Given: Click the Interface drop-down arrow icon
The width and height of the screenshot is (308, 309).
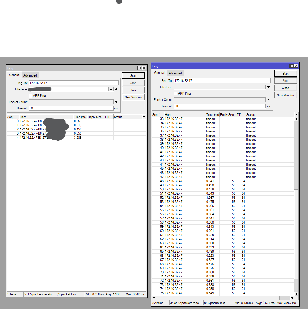Looking at the screenshot, I should (x=111, y=89).
